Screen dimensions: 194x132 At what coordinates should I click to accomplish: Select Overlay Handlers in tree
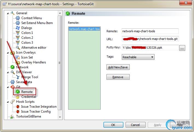pos(34,62)
